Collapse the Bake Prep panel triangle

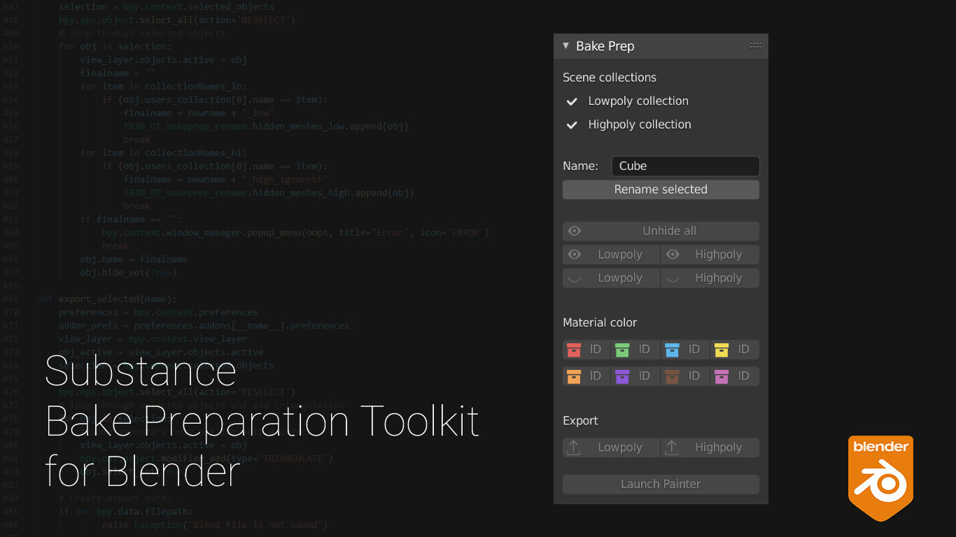click(565, 46)
